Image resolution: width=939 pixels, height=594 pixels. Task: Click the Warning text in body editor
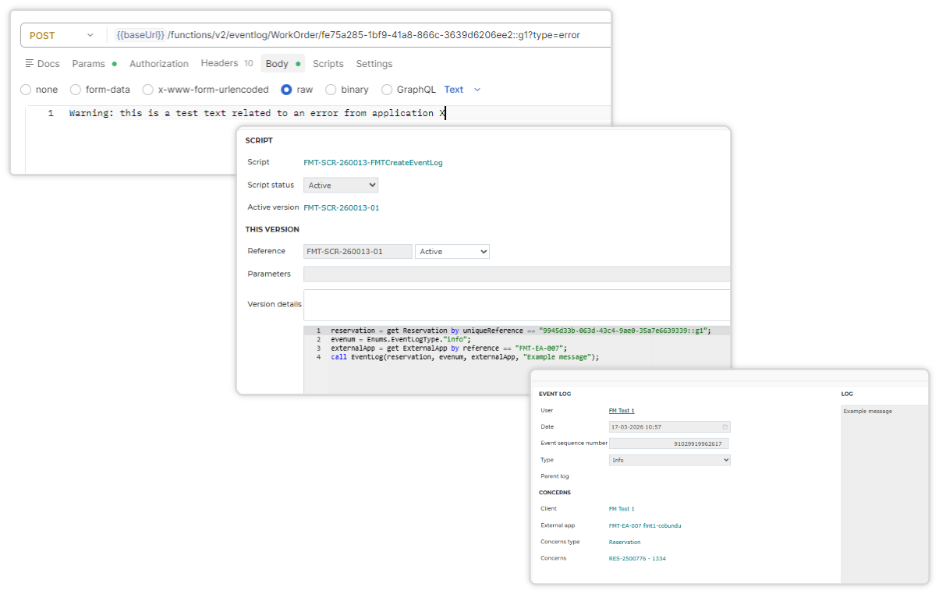(257, 113)
